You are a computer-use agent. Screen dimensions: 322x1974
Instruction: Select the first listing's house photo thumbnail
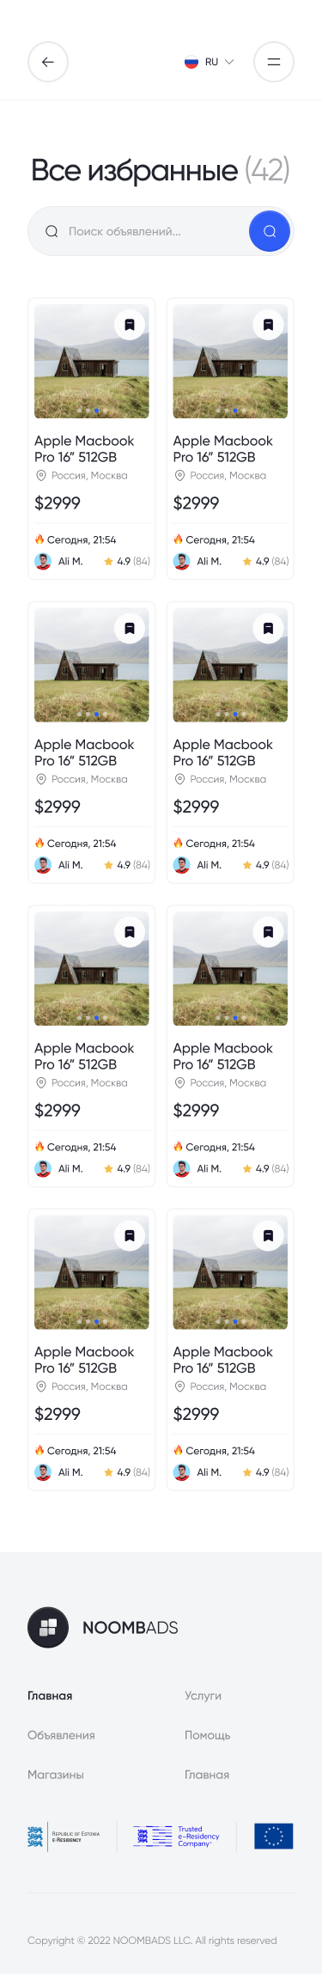point(92,361)
